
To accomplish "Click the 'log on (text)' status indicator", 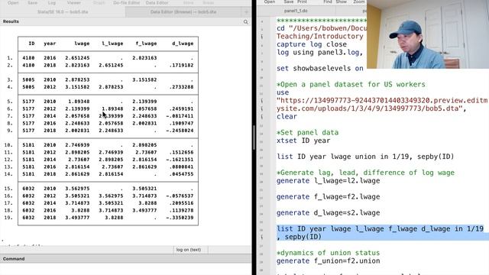I will pyautogui.click(x=189, y=250).
